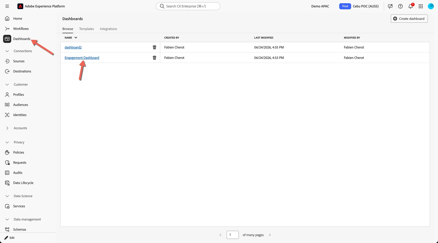Open the app switcher grid icon
Screen dimensions: 438x243
[421, 6]
